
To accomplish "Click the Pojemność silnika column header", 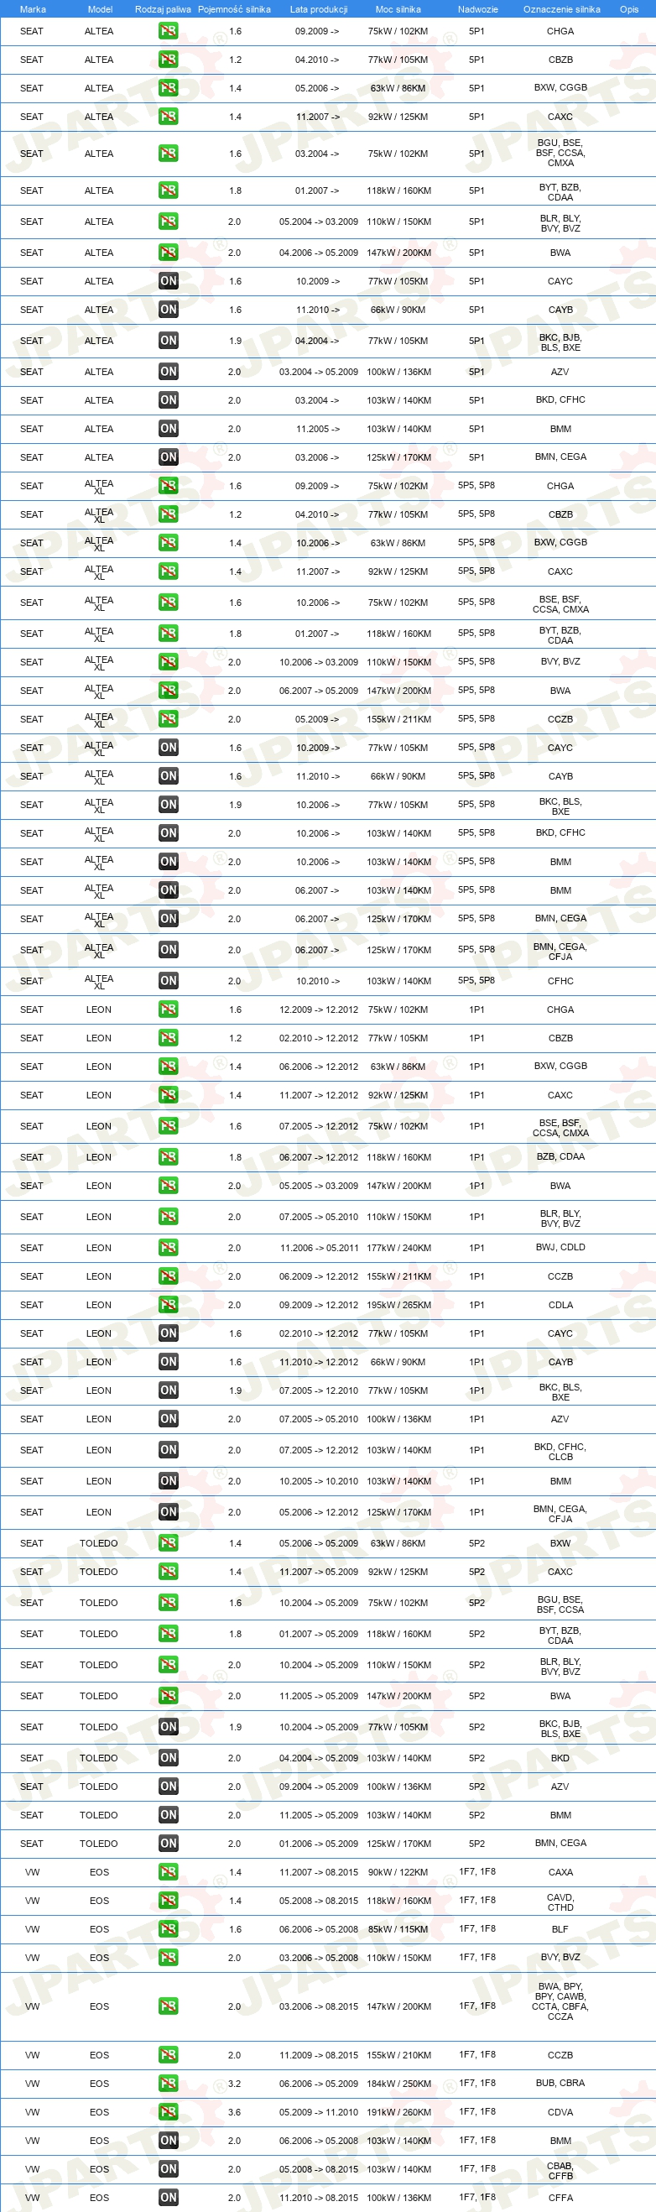I will 234,9.
